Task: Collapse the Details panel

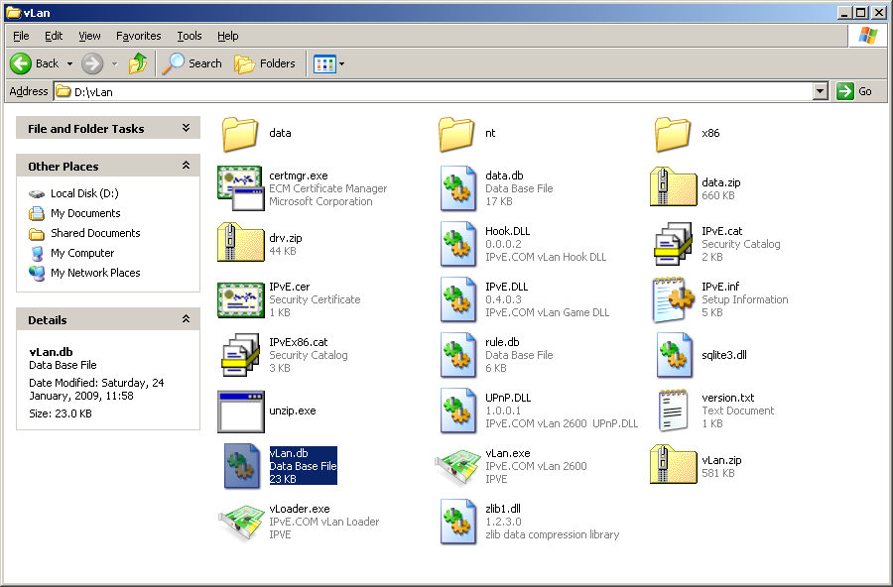Action: [186, 319]
